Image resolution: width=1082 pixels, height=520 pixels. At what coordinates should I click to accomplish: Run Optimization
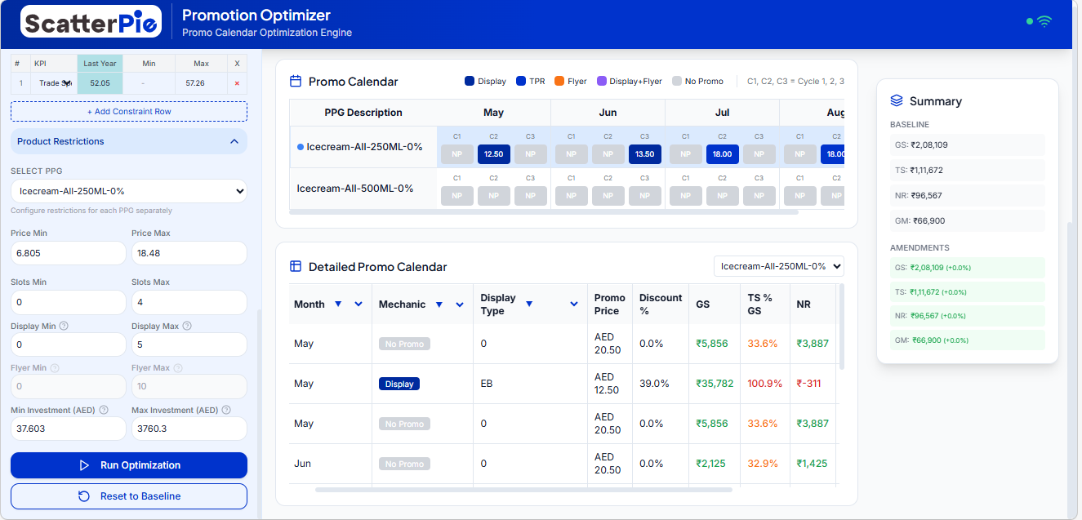point(129,465)
